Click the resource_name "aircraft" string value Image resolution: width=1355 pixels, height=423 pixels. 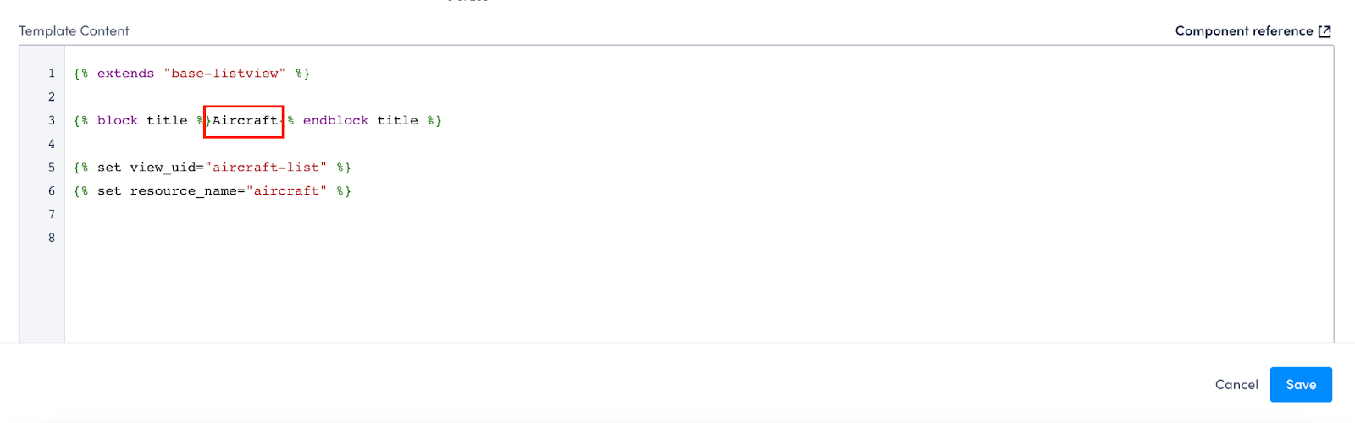286,191
